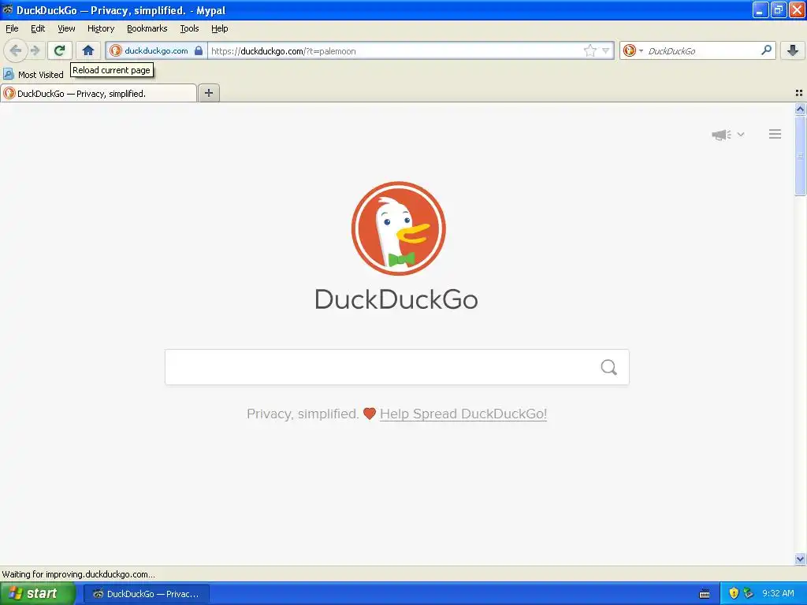The width and height of the screenshot is (807, 605).
Task: Reload the current page
Action: pos(60,50)
